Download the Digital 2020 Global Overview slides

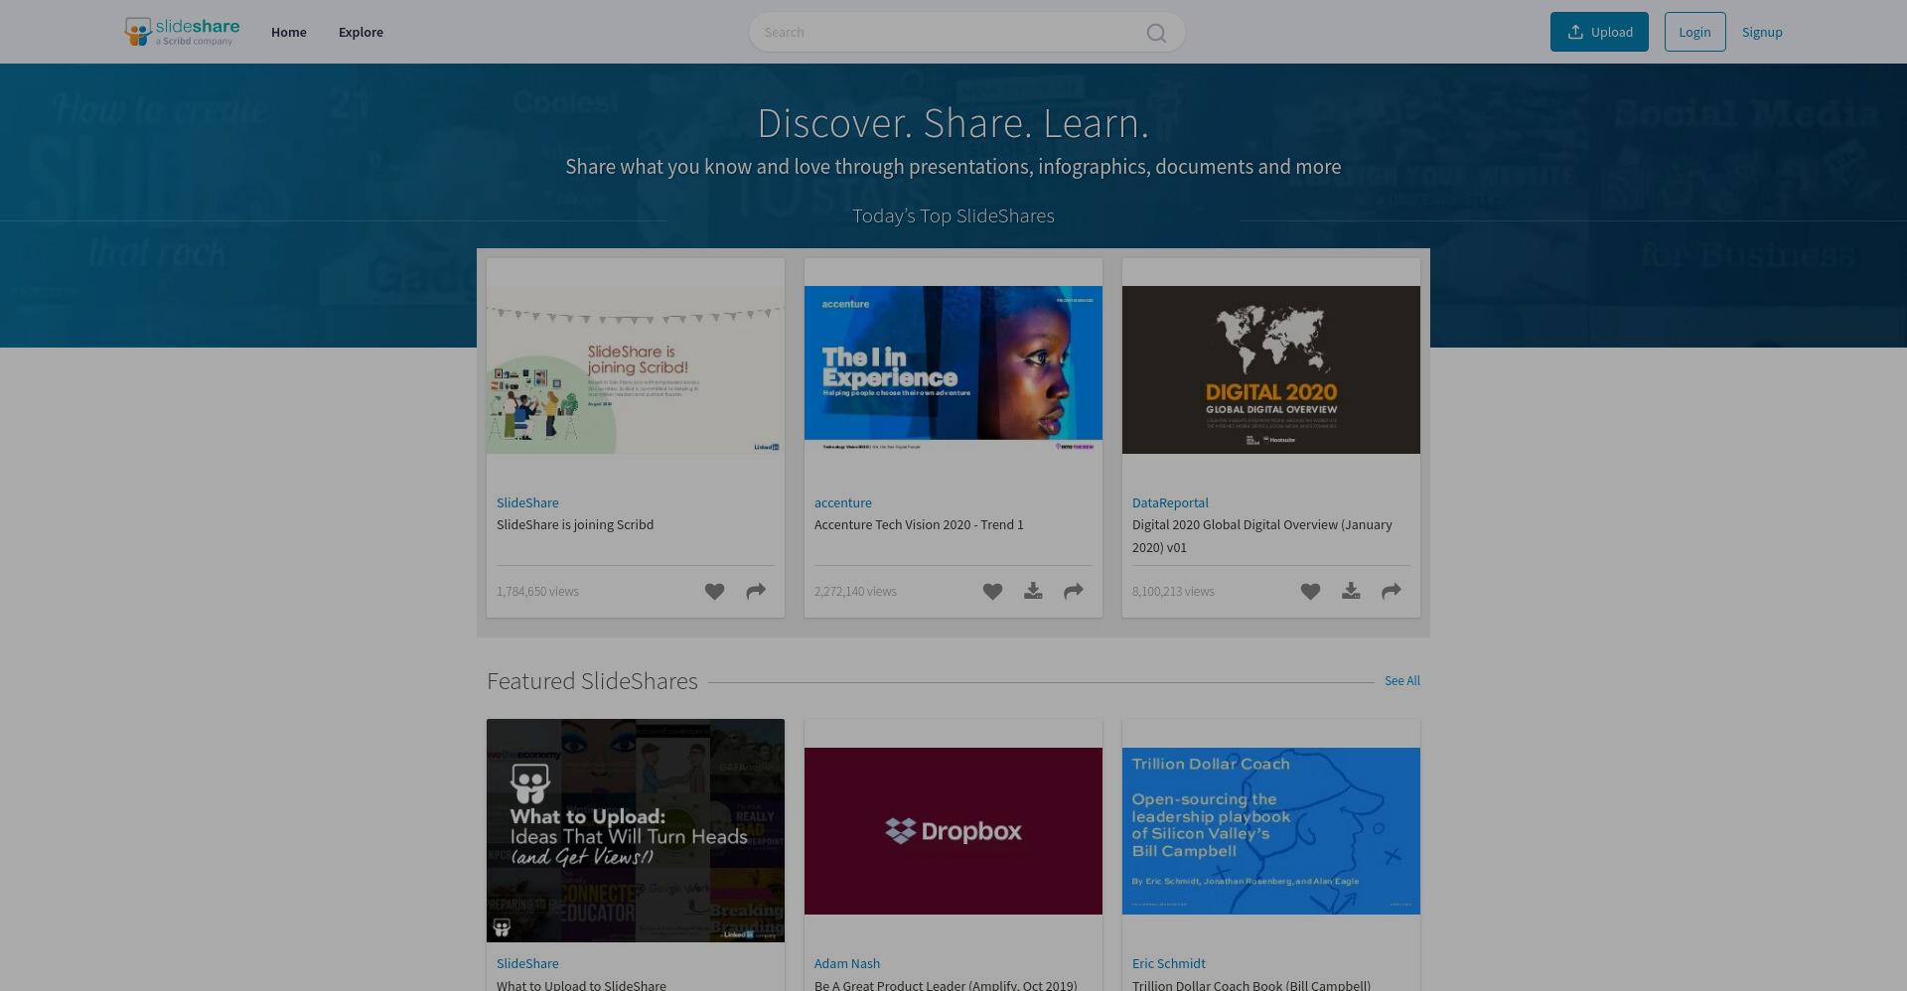pyautogui.click(x=1351, y=592)
